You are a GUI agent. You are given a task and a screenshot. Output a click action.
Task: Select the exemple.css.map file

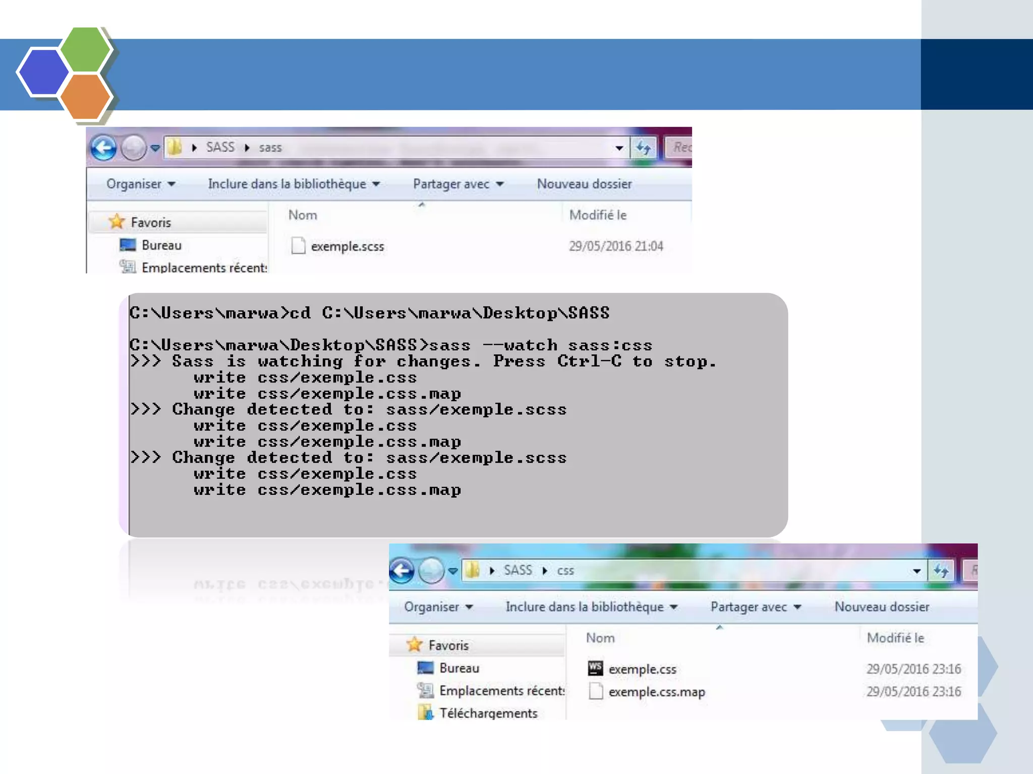click(x=656, y=692)
